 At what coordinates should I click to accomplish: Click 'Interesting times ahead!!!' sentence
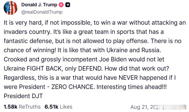[x=132, y=87]
